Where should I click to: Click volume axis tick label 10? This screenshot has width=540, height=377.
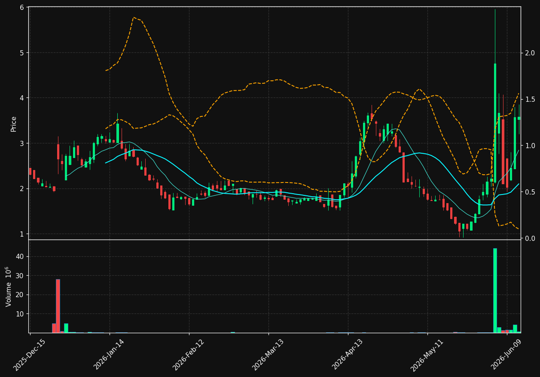click(20, 314)
